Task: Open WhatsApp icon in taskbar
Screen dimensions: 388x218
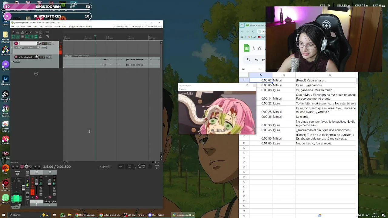Action: [63, 215]
